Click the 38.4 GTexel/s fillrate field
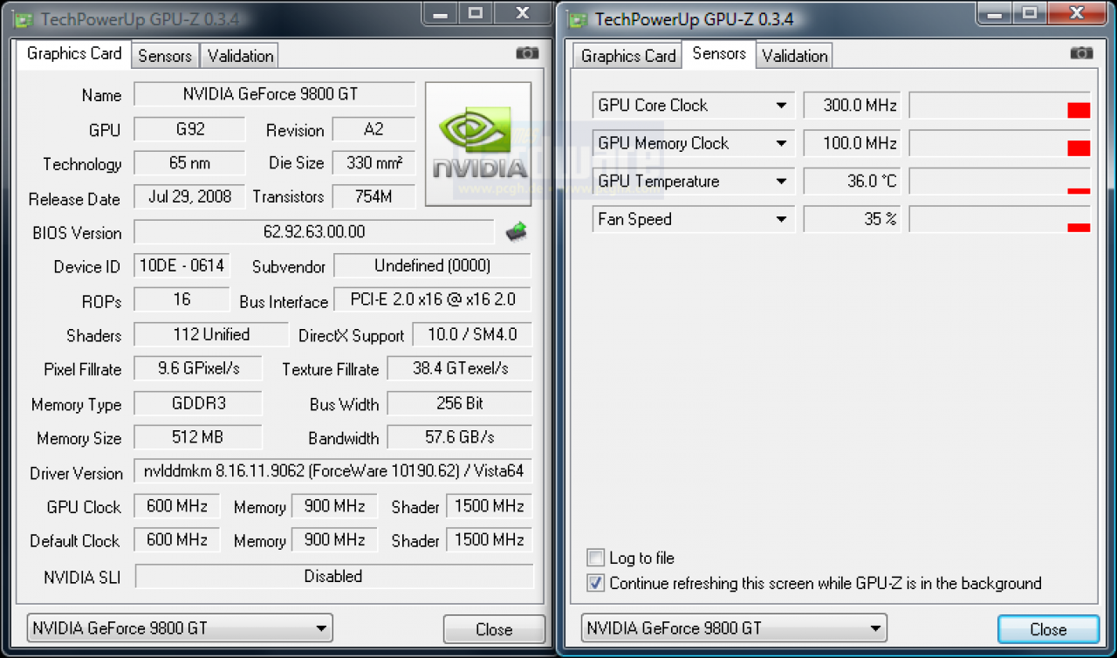The height and width of the screenshot is (658, 1117). [x=460, y=368]
